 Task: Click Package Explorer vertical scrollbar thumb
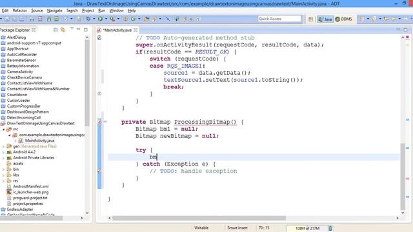(x=87, y=83)
